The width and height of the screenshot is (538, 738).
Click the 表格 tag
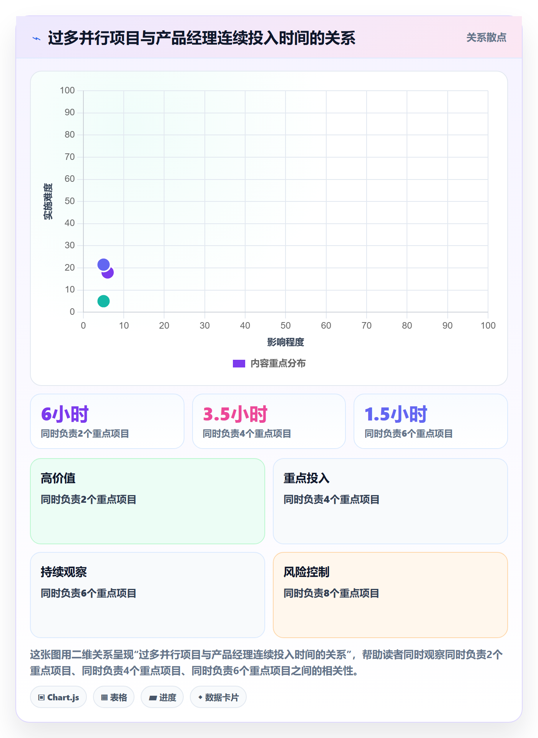pyautogui.click(x=114, y=697)
